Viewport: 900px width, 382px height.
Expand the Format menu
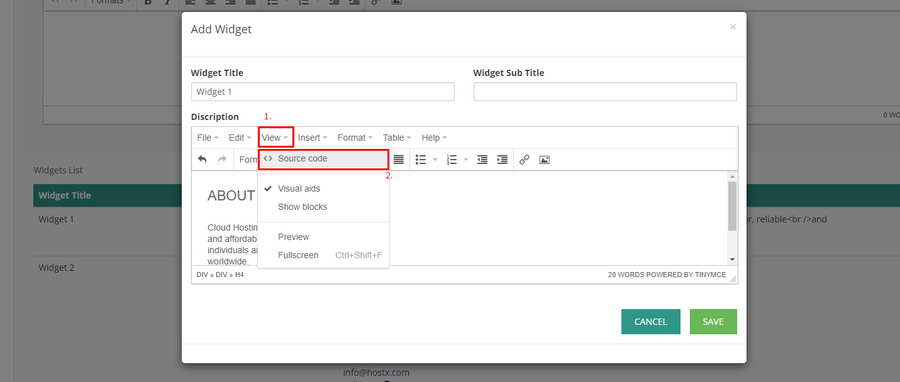tap(355, 138)
